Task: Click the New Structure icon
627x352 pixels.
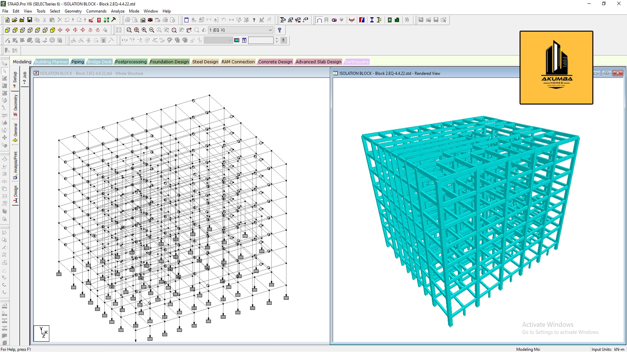Action: 7,20
